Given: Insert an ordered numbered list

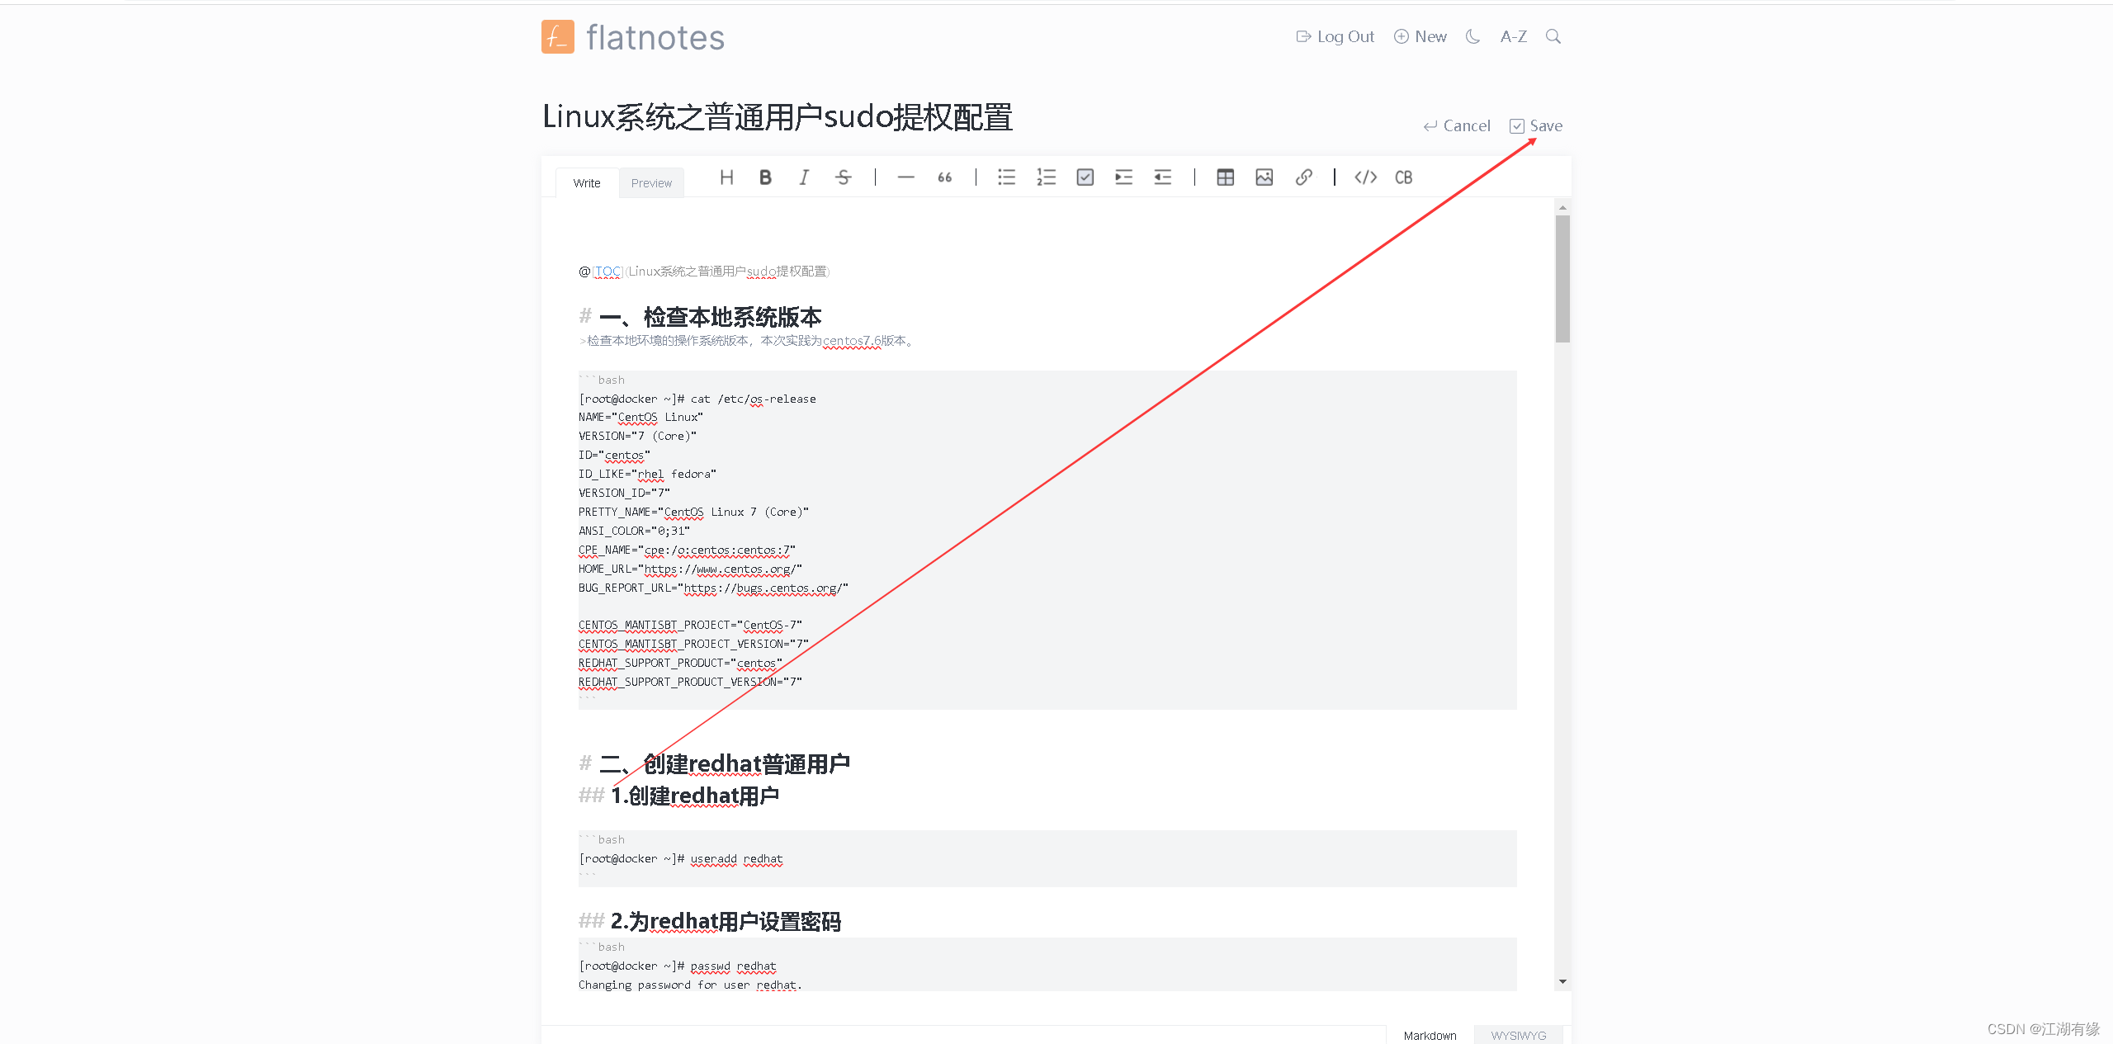Looking at the screenshot, I should [x=1046, y=177].
